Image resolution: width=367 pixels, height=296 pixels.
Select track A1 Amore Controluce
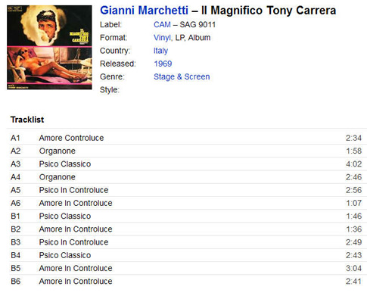(x=186, y=138)
